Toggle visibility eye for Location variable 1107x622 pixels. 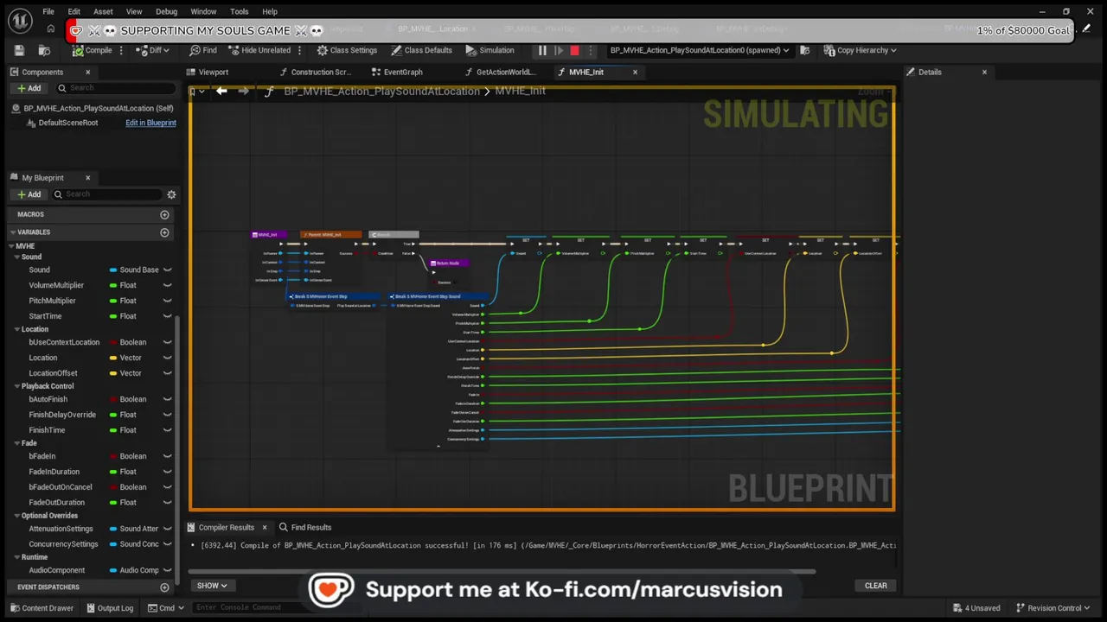(167, 358)
